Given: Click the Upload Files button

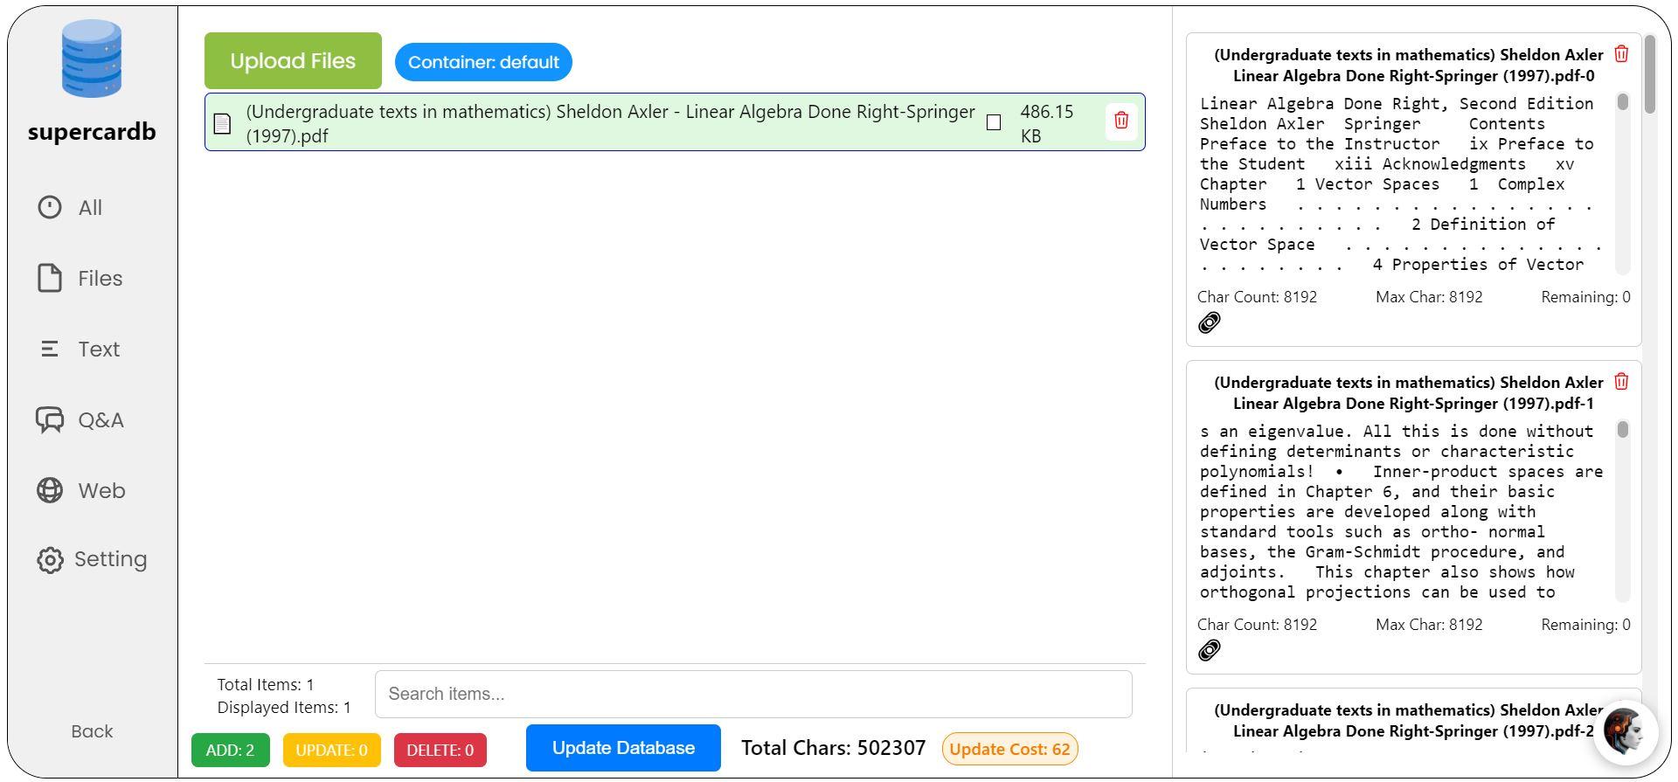Looking at the screenshot, I should tap(293, 60).
